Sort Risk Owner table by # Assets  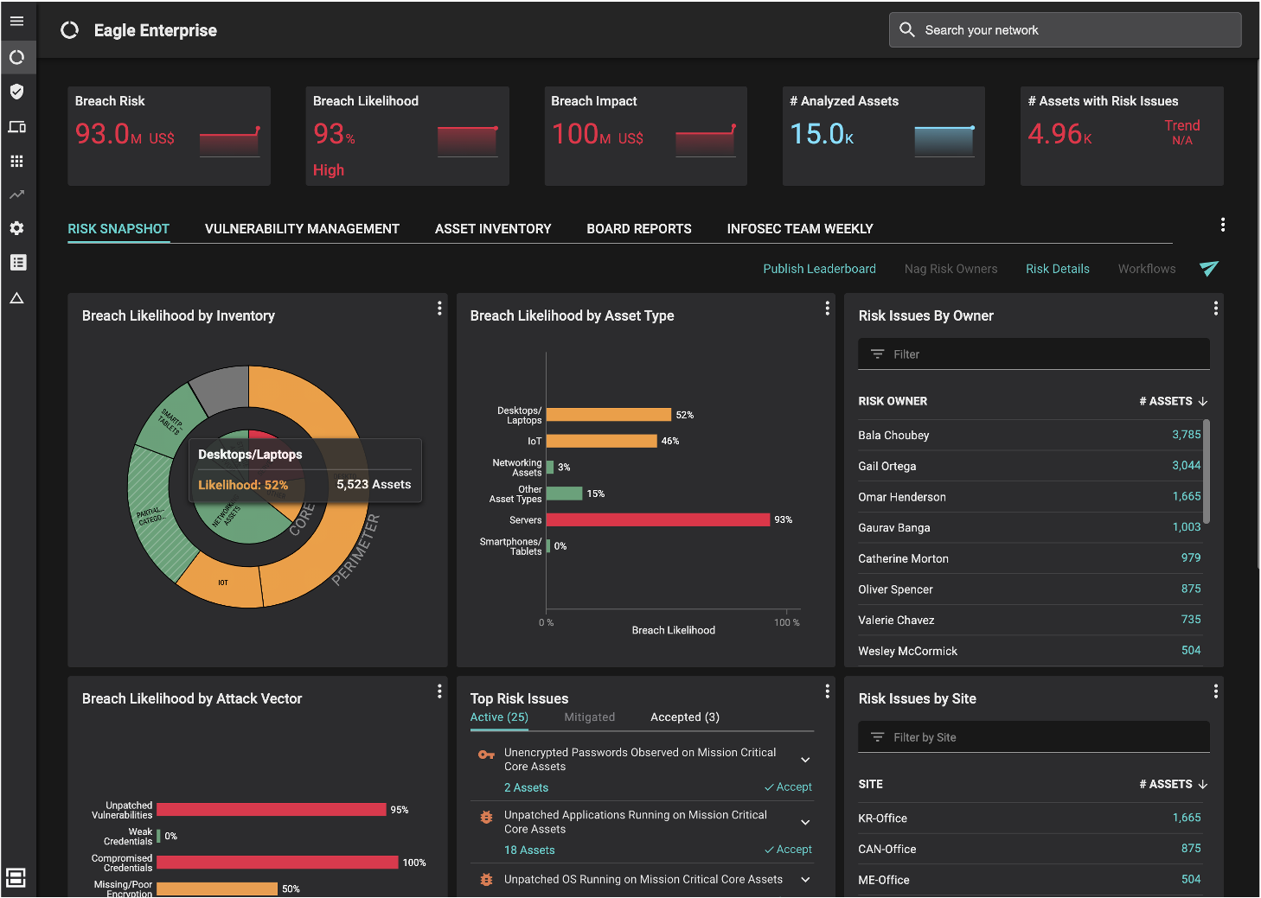1173,401
